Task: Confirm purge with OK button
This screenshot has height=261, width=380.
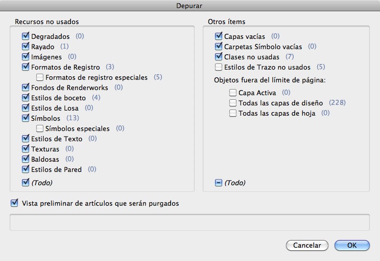Action: (351, 245)
